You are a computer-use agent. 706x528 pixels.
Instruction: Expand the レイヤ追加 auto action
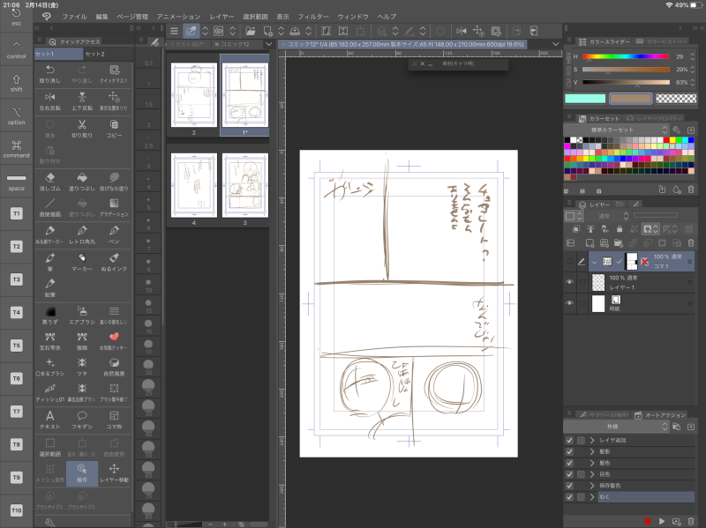(x=592, y=441)
